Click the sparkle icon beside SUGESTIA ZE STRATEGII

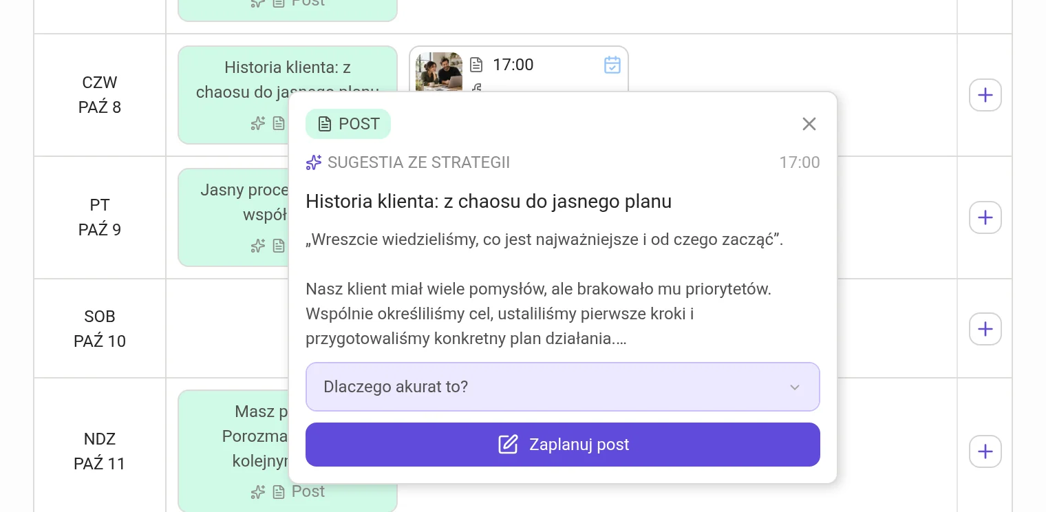click(x=314, y=163)
